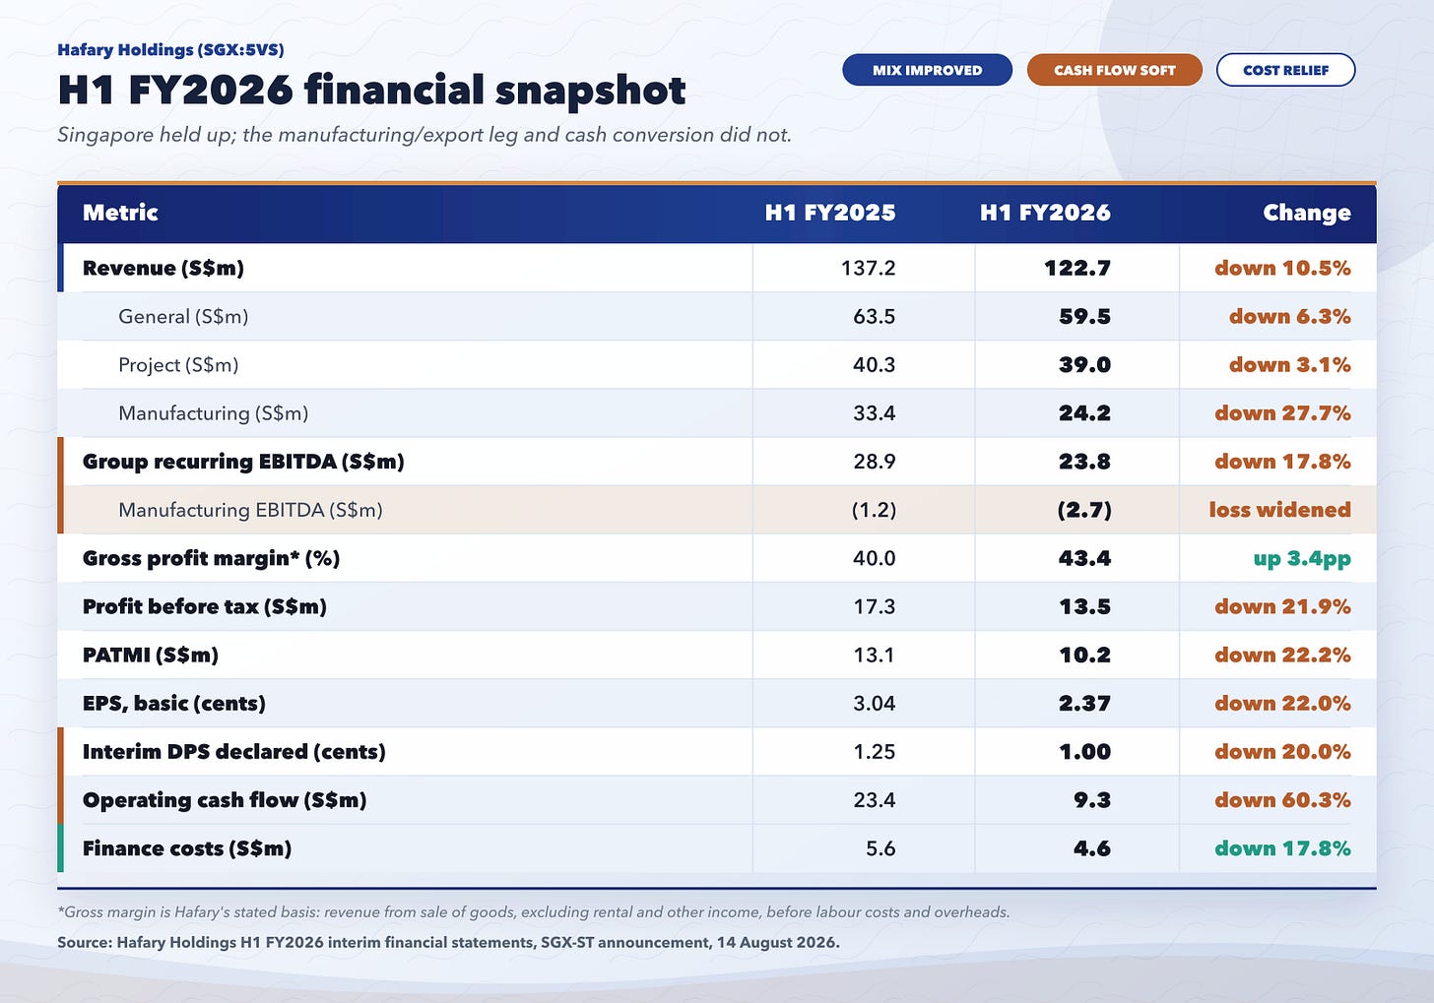The image size is (1434, 1003).
Task: Click the PATMI value 13.1
Action: pos(875,655)
